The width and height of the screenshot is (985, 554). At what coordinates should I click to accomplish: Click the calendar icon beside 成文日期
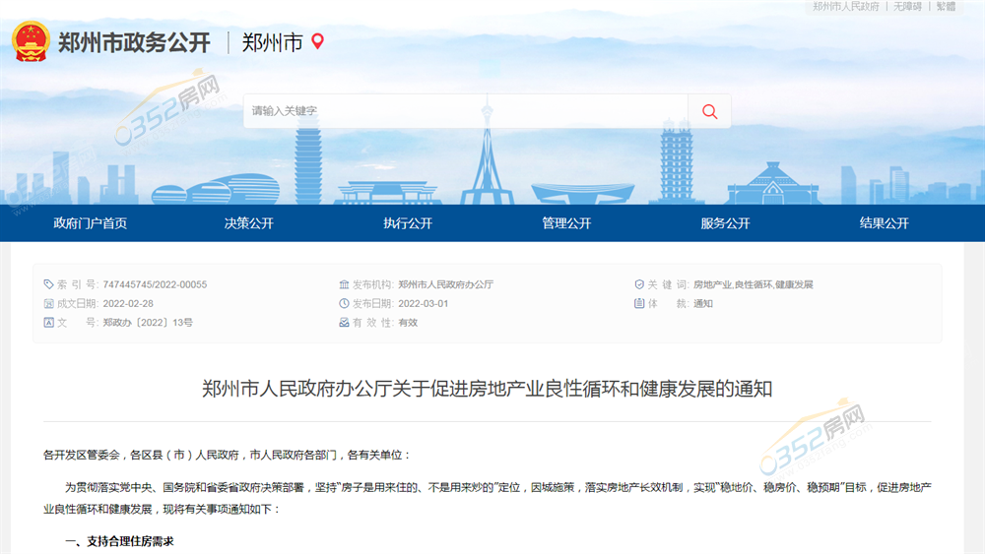[x=49, y=303]
